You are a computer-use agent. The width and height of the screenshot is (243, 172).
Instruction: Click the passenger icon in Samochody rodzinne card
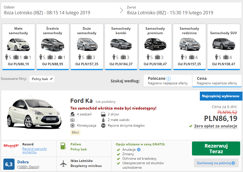pyautogui.click(x=182, y=57)
